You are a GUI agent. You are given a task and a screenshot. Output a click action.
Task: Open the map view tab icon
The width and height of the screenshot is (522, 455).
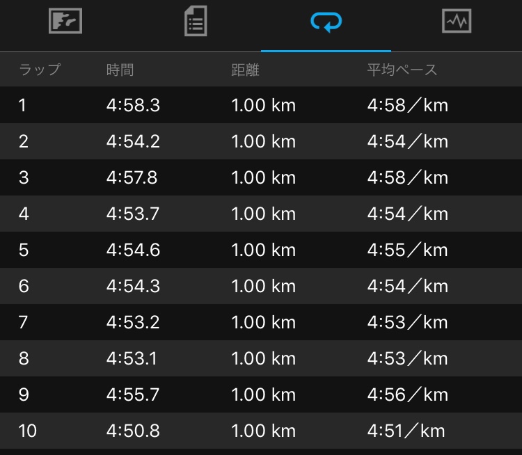[x=65, y=21]
